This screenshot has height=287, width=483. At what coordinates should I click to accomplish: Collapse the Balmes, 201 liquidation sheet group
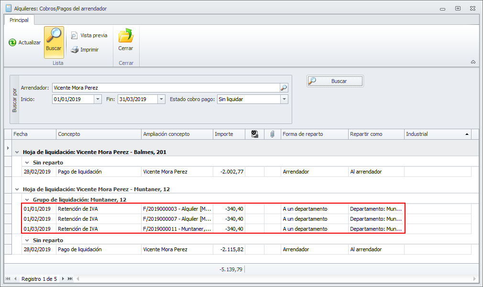point(17,152)
